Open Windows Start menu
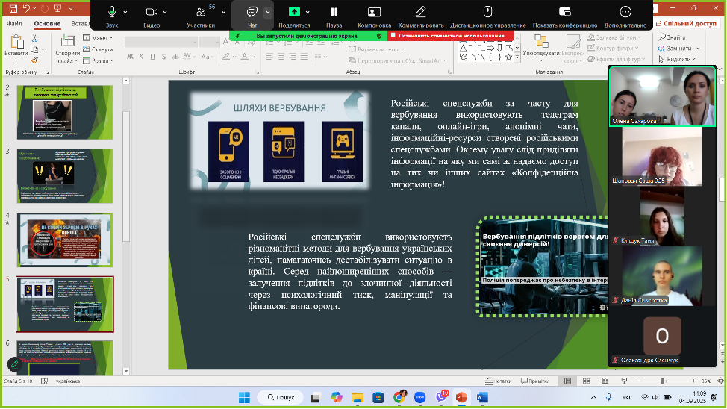The width and height of the screenshot is (727, 409). pyautogui.click(x=243, y=397)
